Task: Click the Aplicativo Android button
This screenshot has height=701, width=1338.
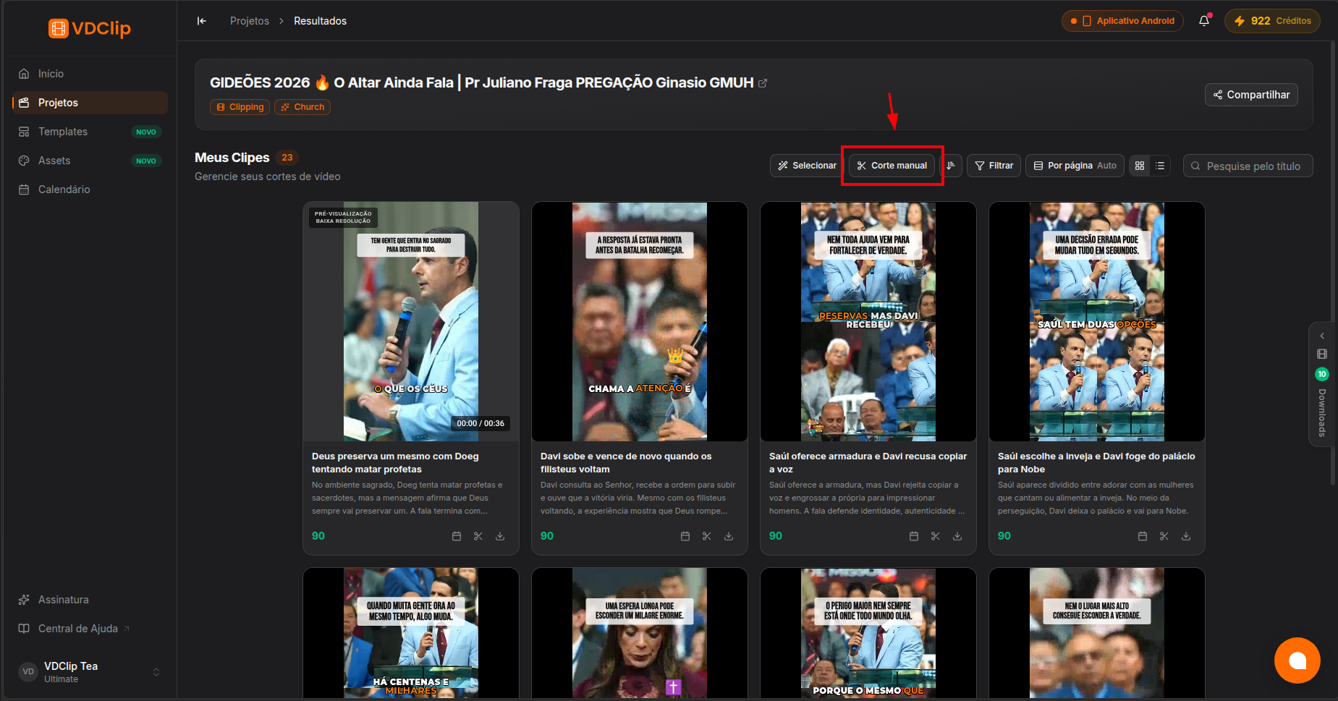Action: coord(1122,21)
